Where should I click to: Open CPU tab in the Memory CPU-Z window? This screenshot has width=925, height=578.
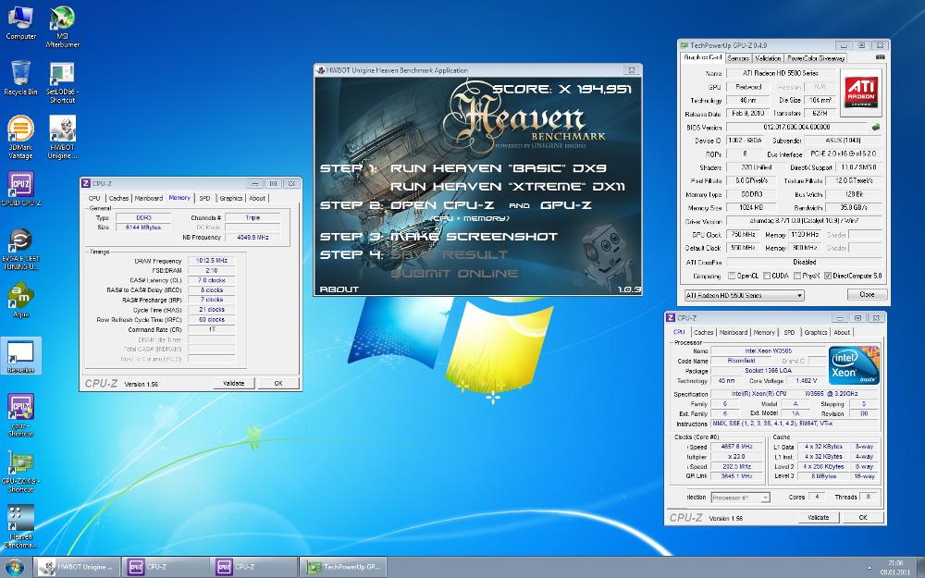click(x=94, y=198)
